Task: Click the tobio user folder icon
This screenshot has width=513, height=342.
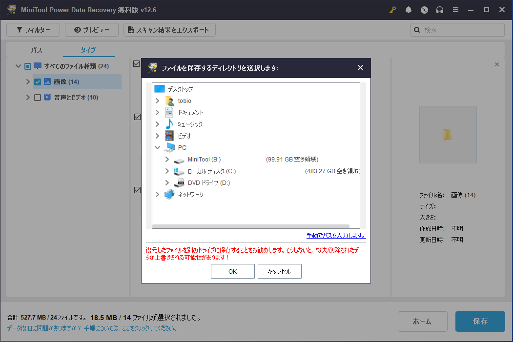Action: 169,101
